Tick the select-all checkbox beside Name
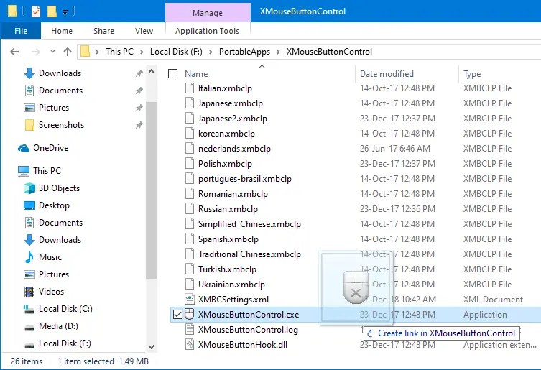Viewport: 541px width, 370px height. (x=172, y=74)
